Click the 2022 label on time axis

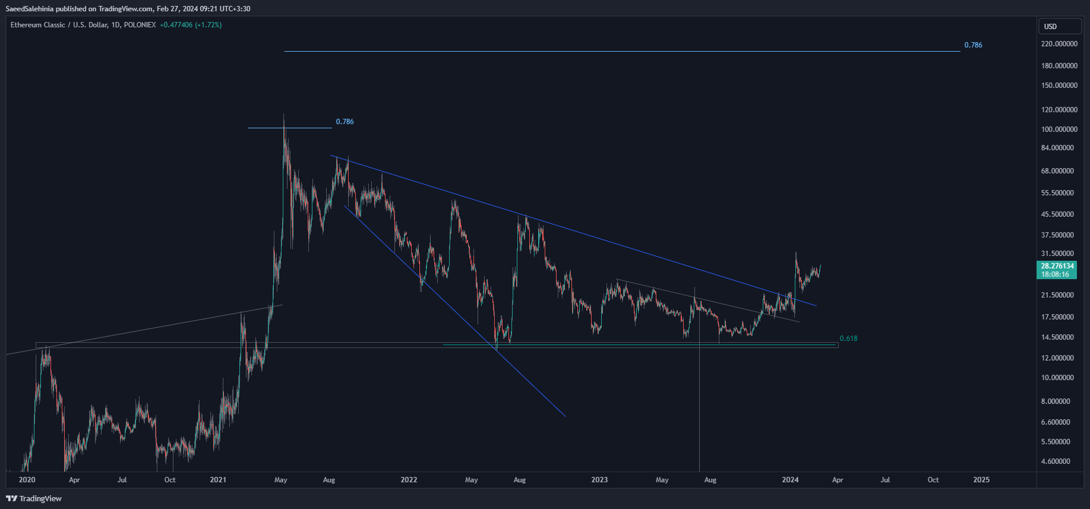click(x=409, y=480)
